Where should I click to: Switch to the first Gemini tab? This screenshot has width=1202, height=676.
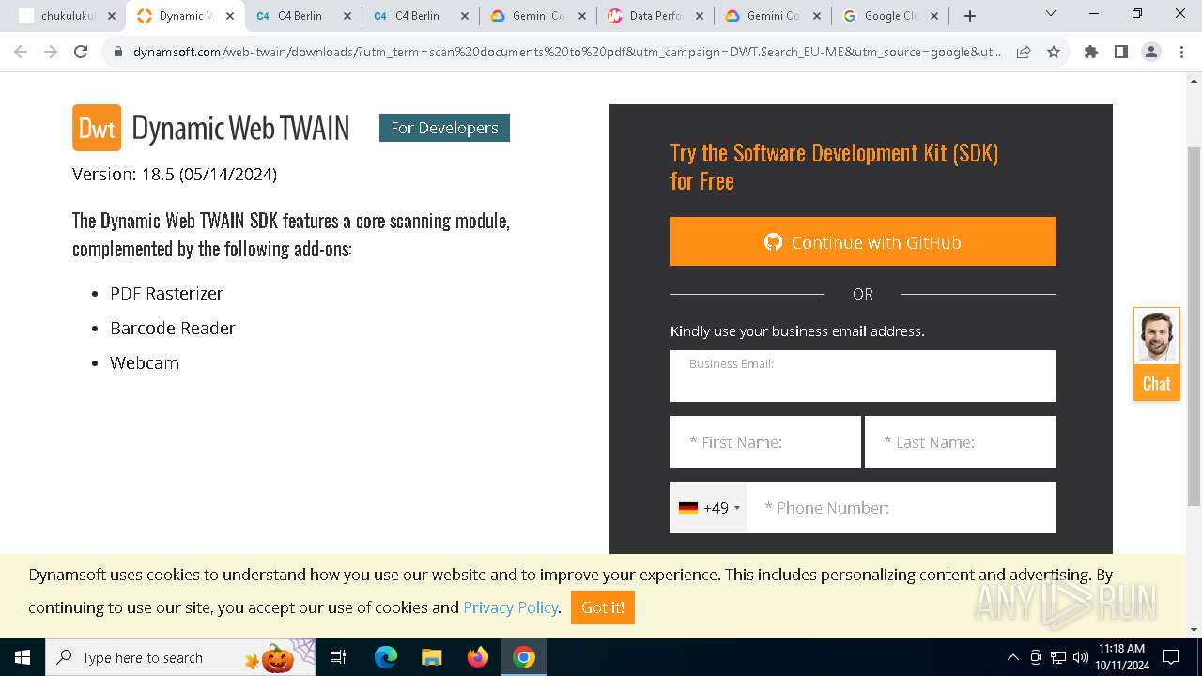point(538,16)
